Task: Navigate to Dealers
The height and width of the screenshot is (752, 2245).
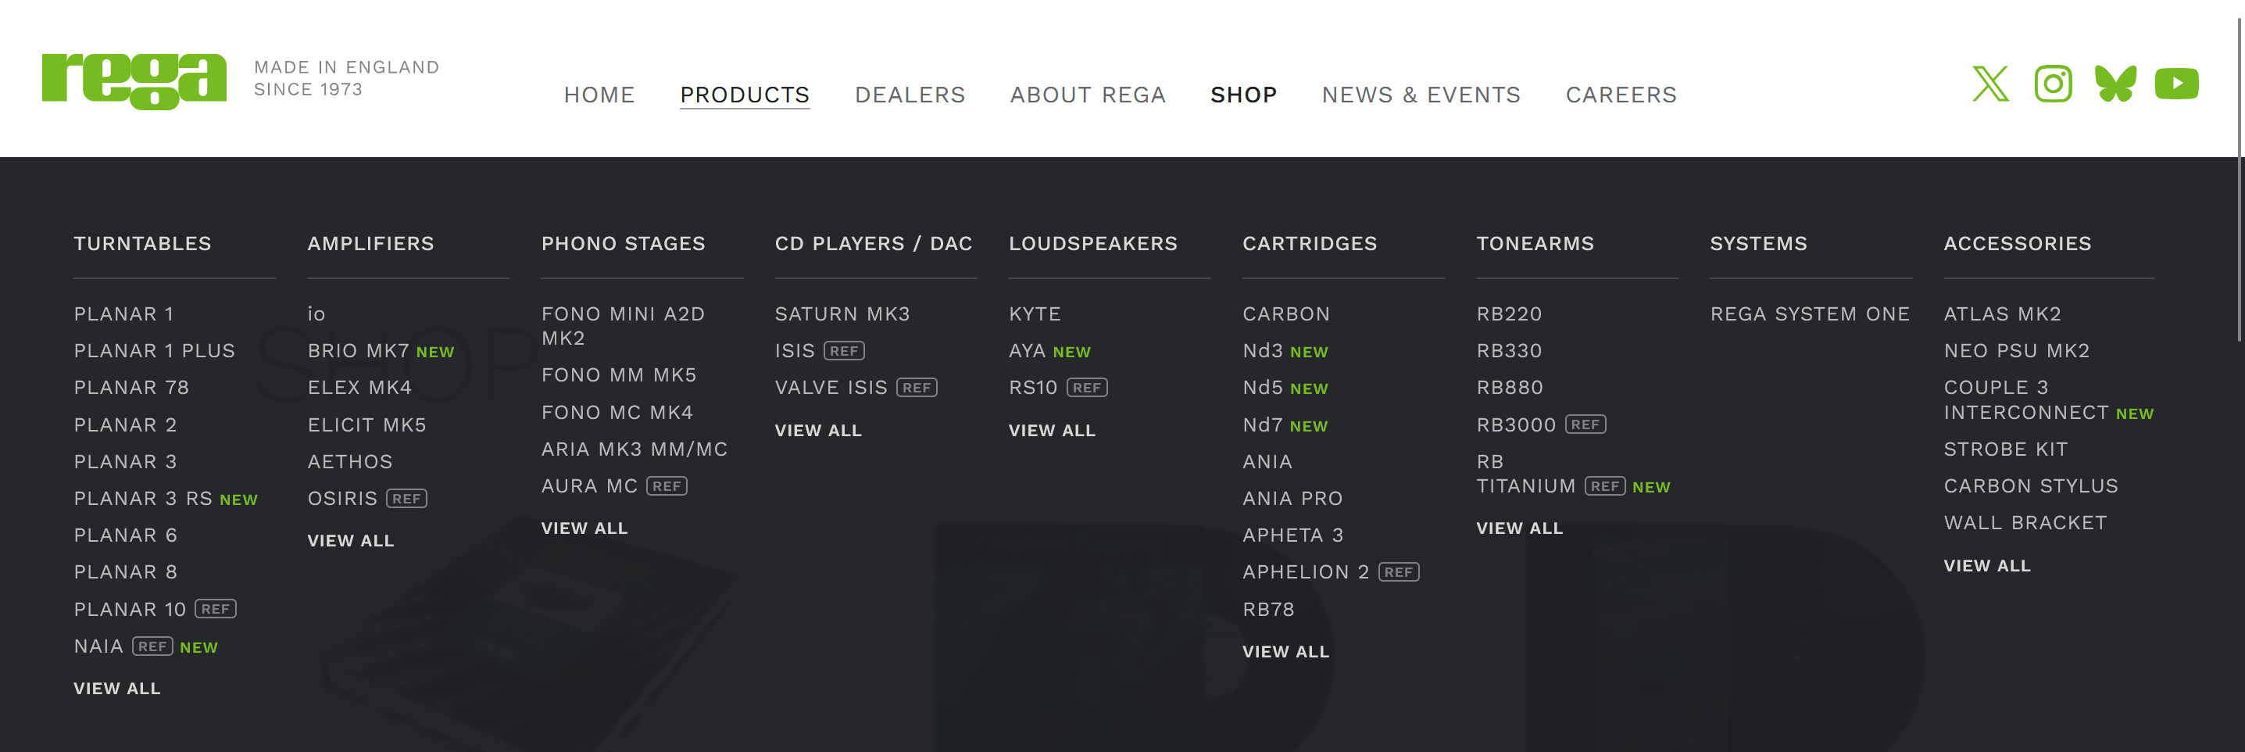Action: click(909, 94)
